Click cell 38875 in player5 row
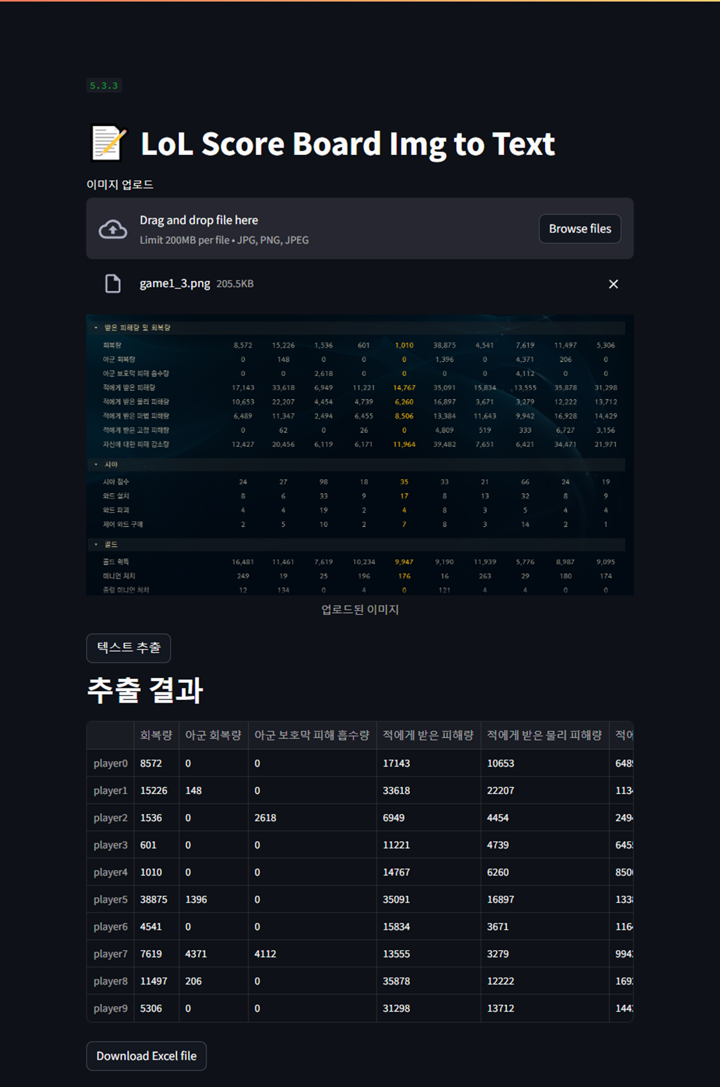Viewport: 720px width, 1087px height. [x=156, y=899]
